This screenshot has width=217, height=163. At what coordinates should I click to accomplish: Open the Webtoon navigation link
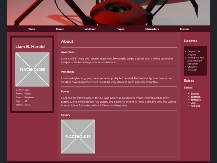pos(90,29)
